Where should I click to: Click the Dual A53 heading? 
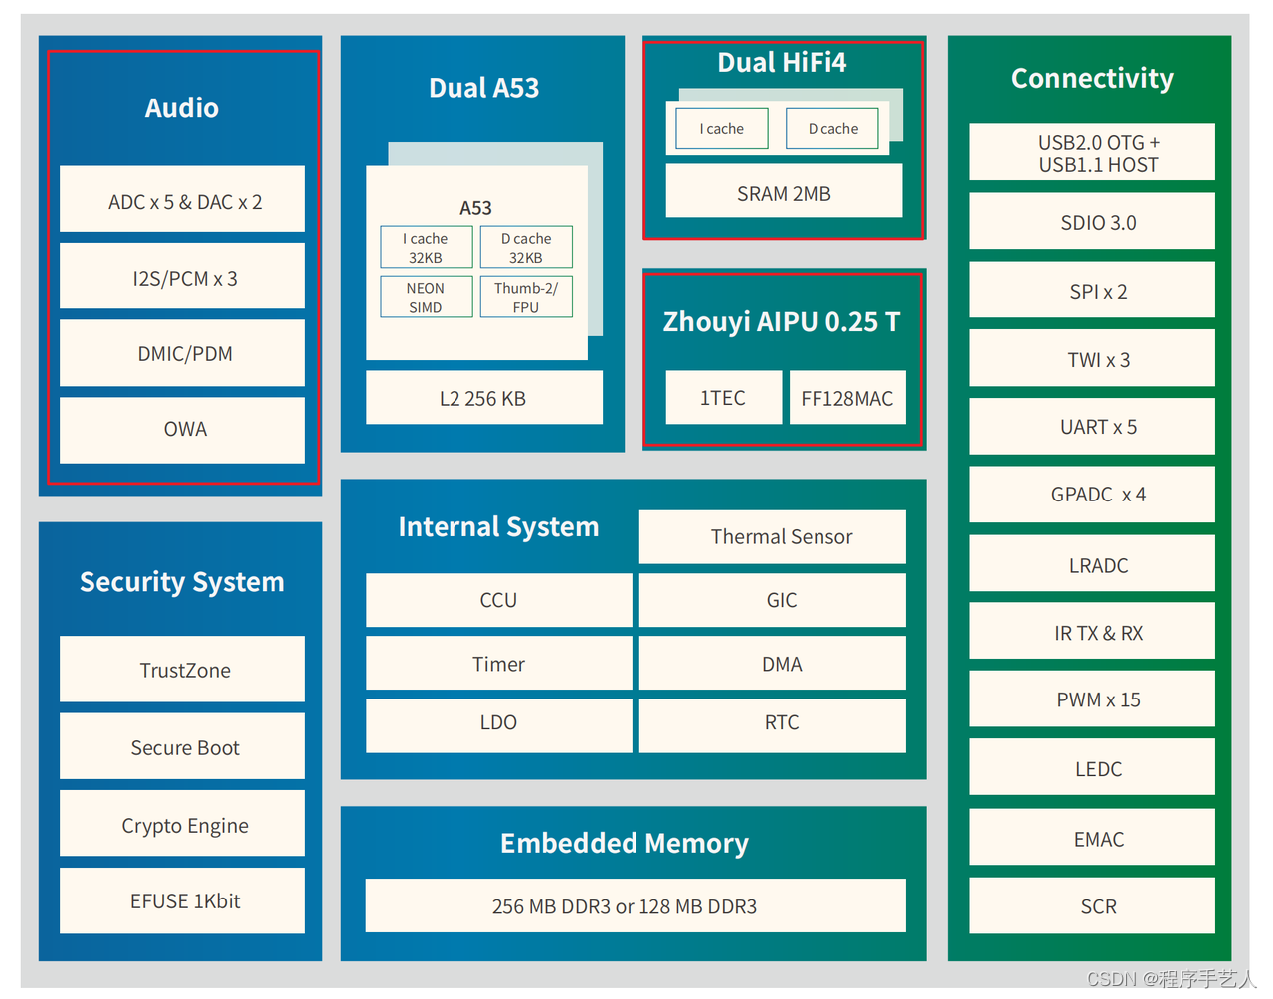483,89
